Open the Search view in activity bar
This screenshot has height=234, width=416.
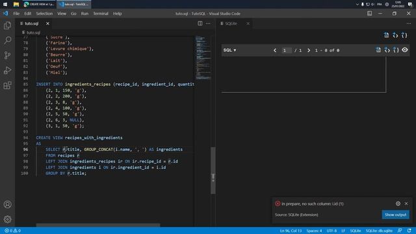tap(7, 40)
